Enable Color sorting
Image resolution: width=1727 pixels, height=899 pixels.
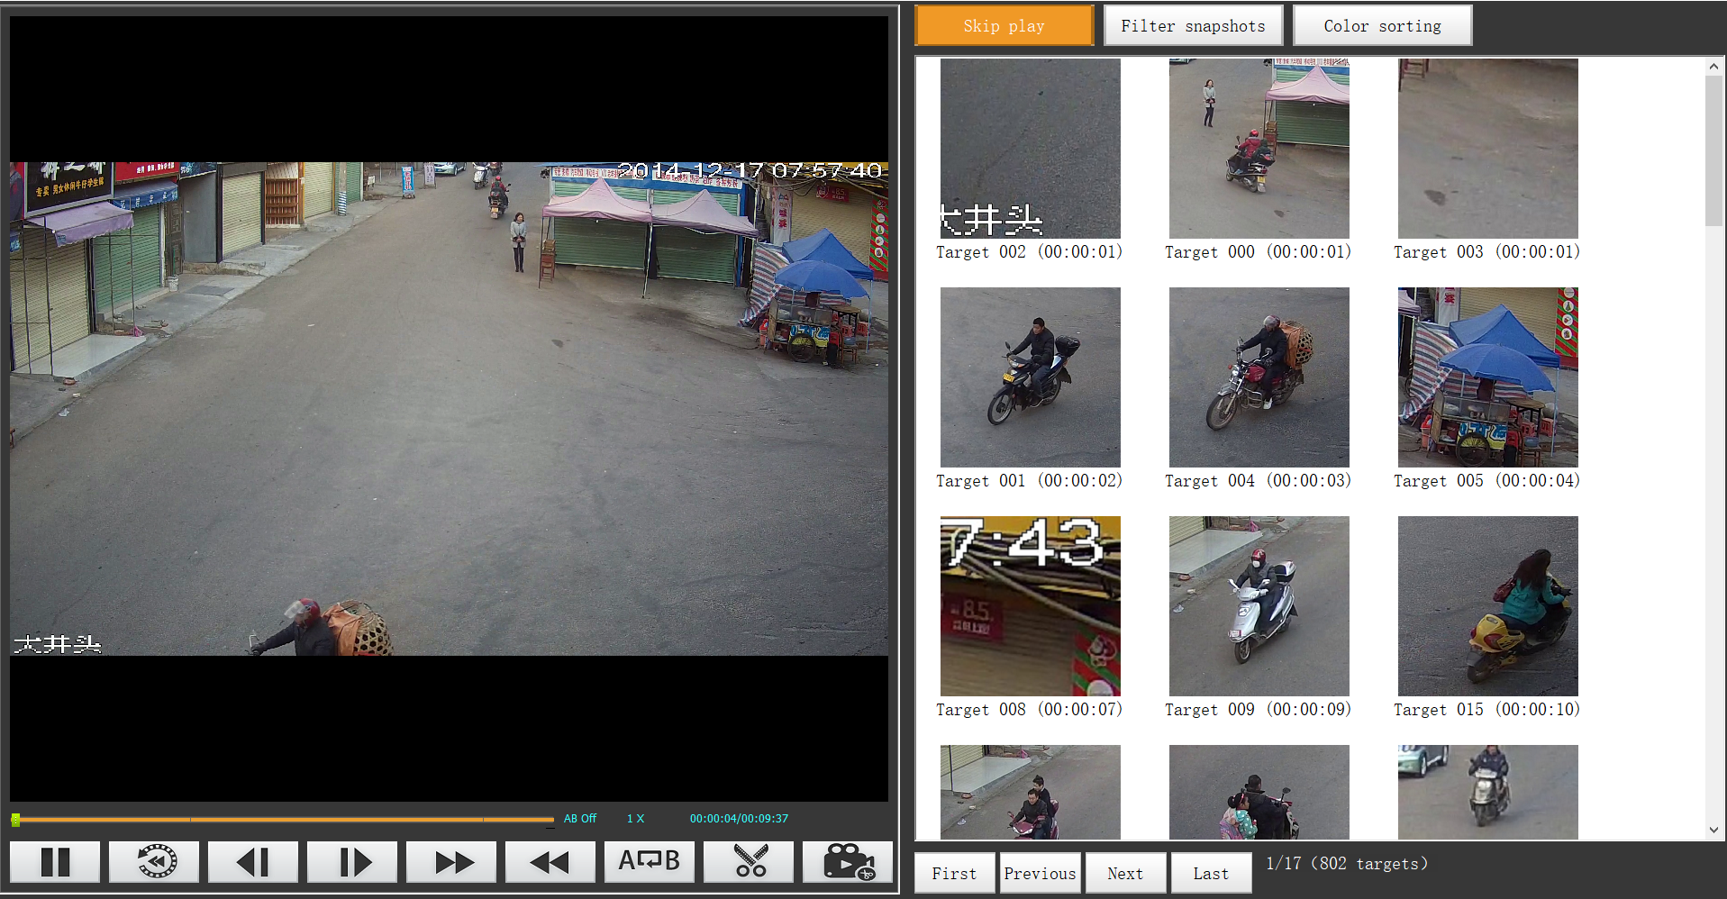1382,26
